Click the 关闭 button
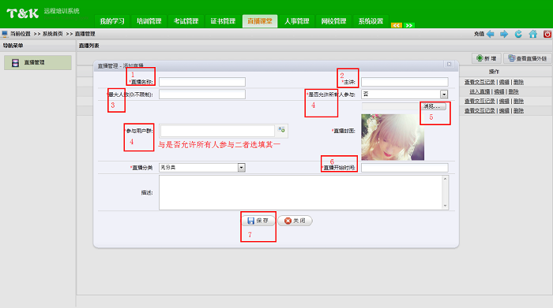This screenshot has width=553, height=308. click(x=295, y=221)
